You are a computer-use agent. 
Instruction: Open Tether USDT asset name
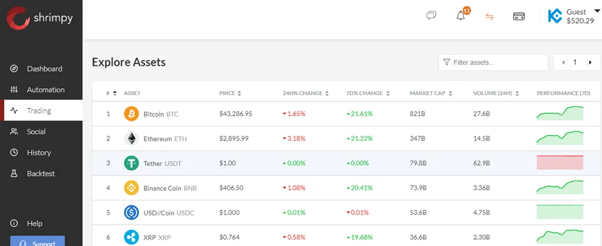(x=162, y=163)
